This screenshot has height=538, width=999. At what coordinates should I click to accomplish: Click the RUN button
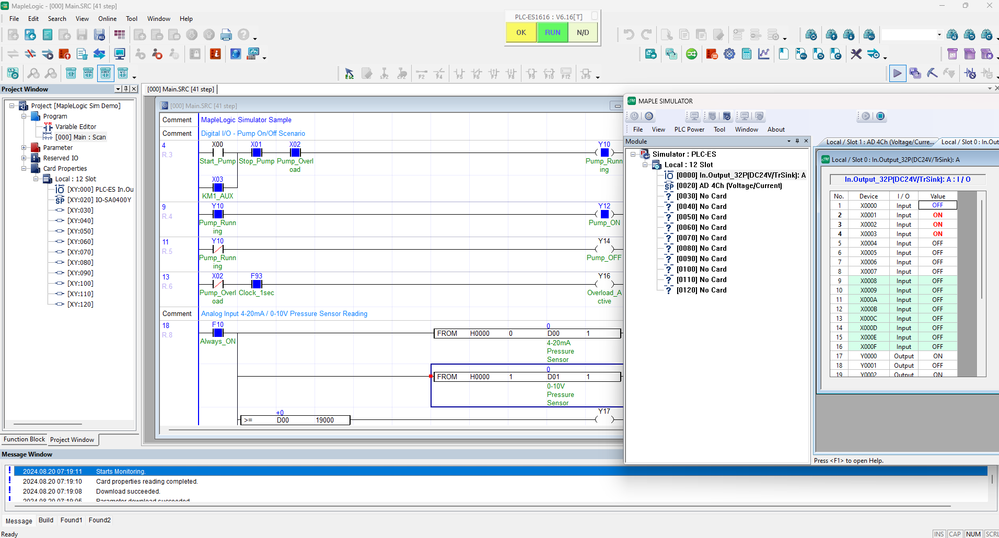(552, 32)
